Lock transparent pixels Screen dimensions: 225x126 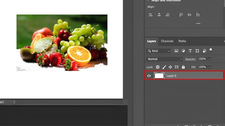coord(157,67)
